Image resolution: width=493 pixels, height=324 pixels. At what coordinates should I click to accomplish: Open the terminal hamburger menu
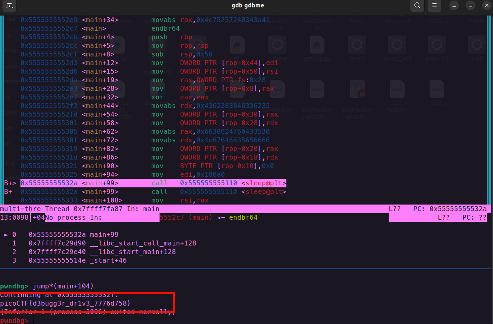pos(434,6)
